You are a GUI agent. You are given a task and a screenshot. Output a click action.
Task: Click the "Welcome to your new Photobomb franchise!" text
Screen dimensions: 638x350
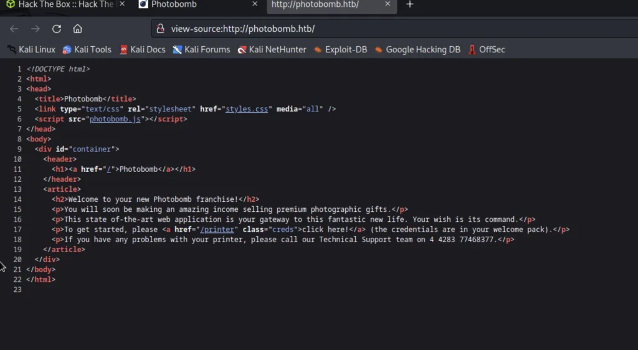click(x=153, y=199)
